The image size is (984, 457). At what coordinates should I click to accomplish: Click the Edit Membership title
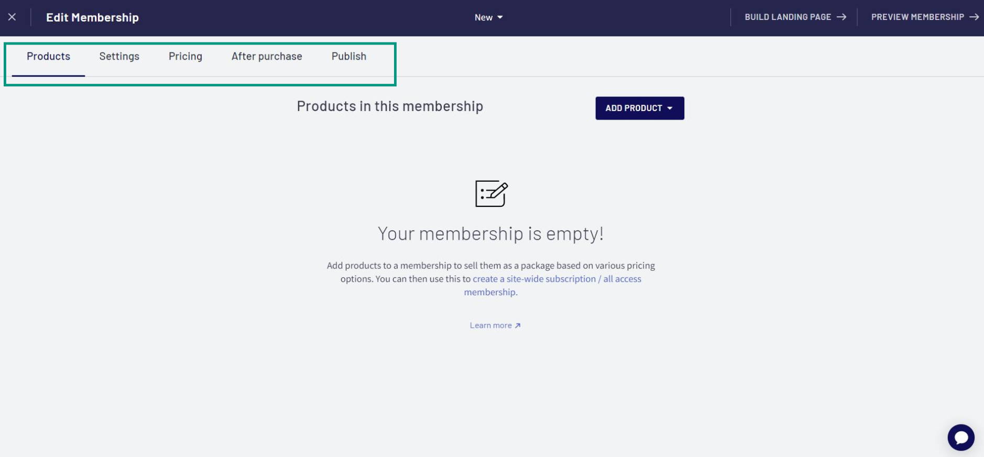pos(92,17)
